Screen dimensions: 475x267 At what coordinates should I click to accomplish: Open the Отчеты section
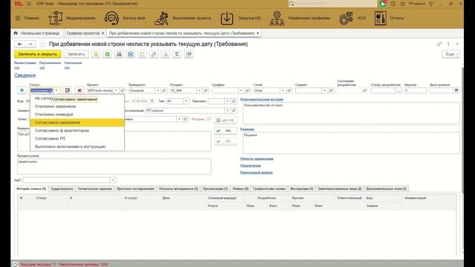point(389,18)
